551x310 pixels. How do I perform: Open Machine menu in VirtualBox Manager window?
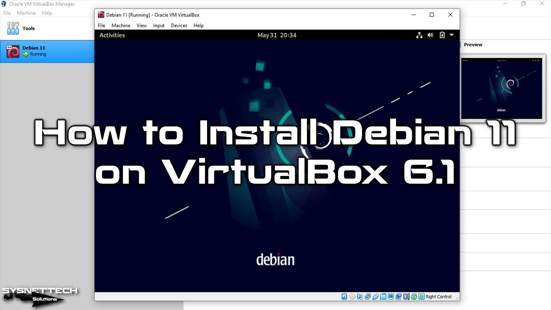click(26, 13)
